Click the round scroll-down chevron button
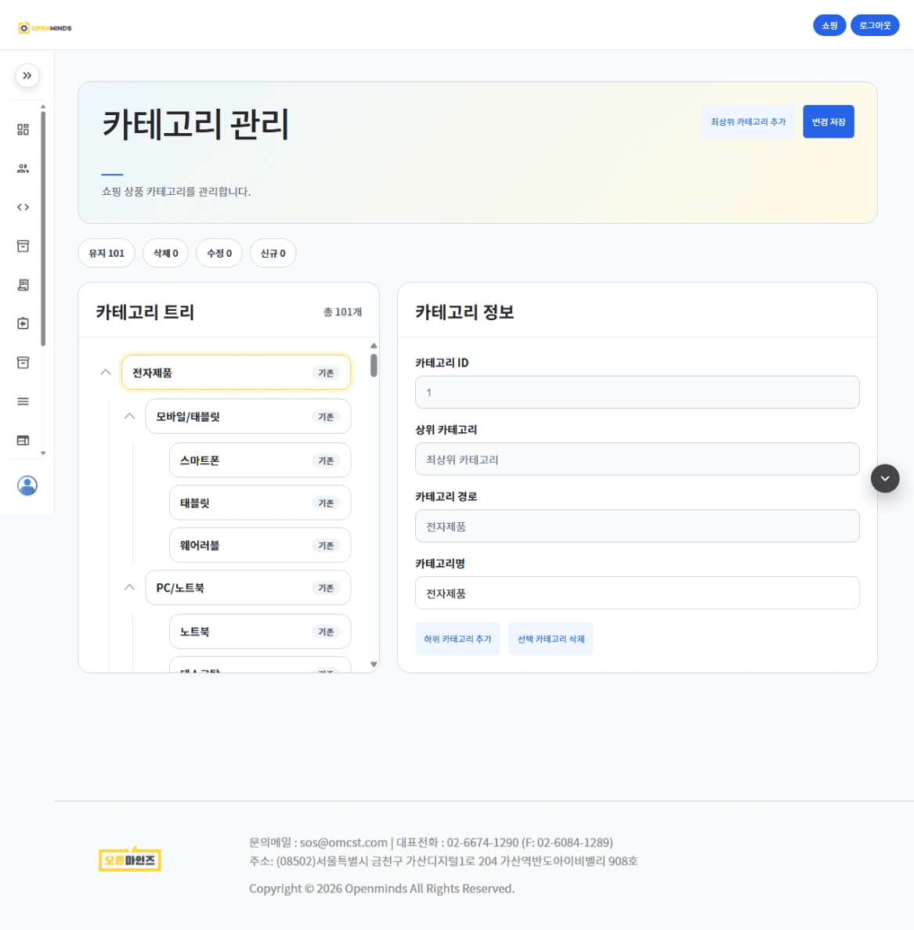Viewport: 914px width, 930px height. pyautogui.click(x=885, y=478)
